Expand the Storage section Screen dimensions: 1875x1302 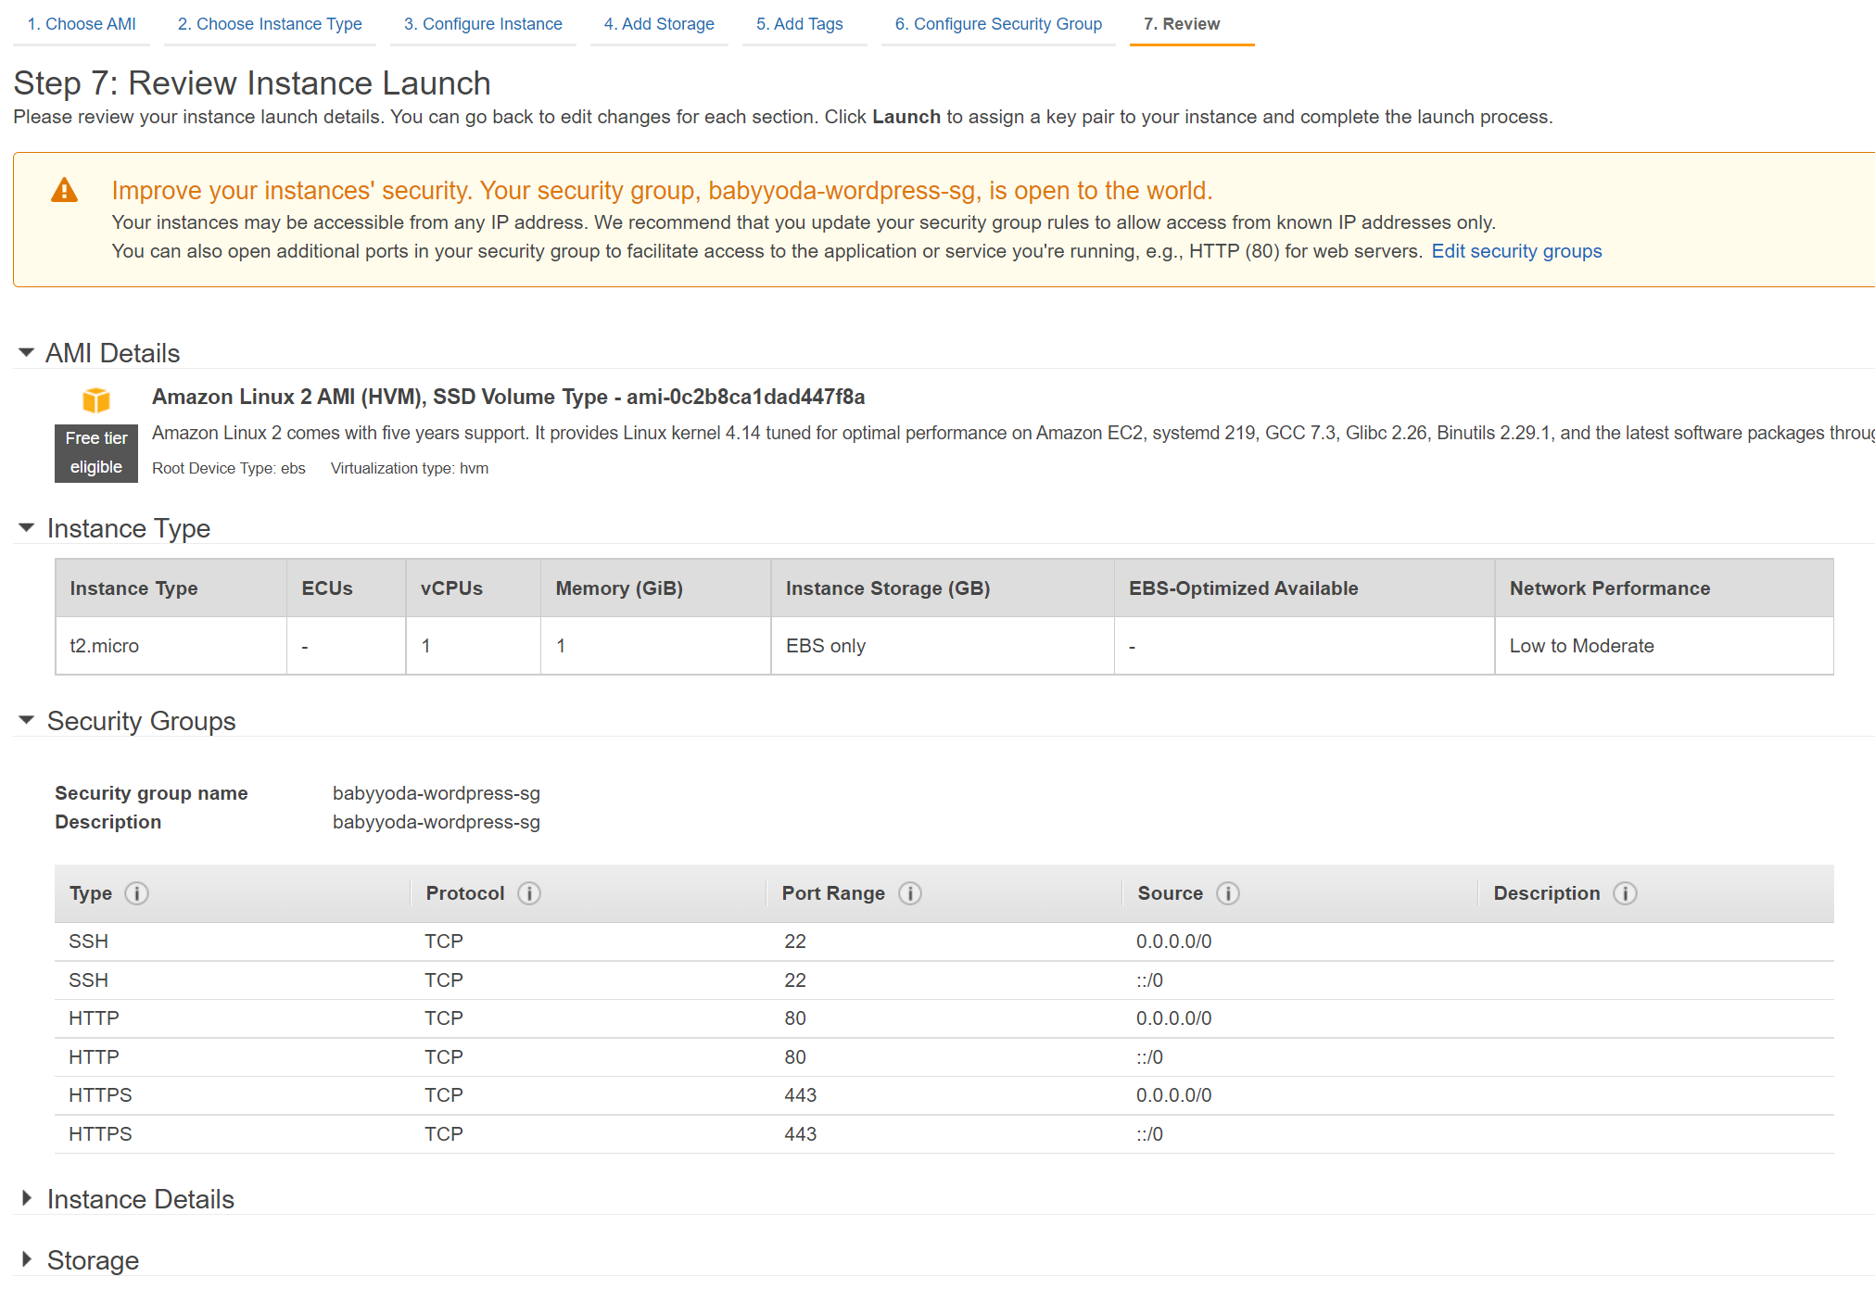(x=27, y=1260)
